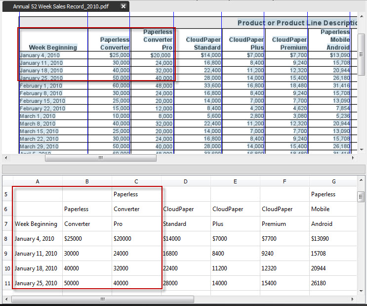This screenshot has width=367, height=306.
Task: Select spreadsheet column E header
Action: pyautogui.click(x=235, y=181)
